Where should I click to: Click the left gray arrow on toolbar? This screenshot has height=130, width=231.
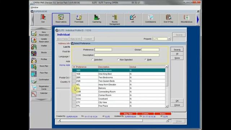point(32,19)
